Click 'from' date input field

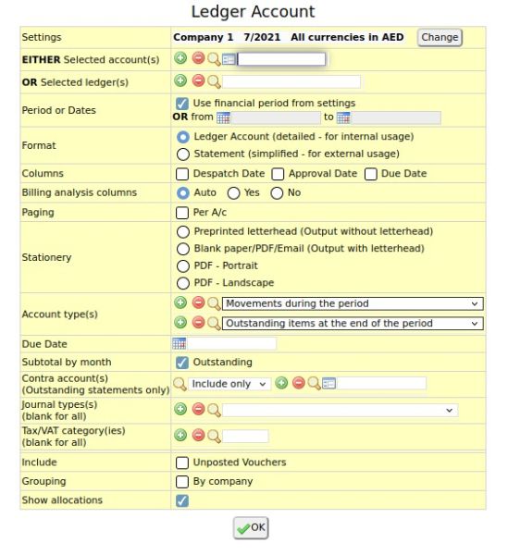pyautogui.click(x=276, y=117)
